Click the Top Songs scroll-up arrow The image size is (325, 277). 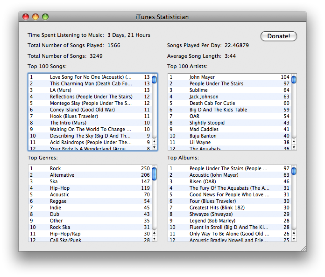pyautogui.click(x=154, y=142)
